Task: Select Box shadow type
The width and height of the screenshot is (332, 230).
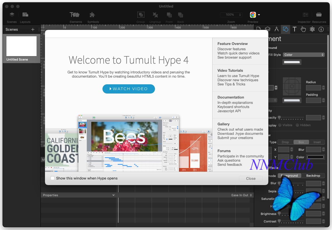Action: (301, 142)
